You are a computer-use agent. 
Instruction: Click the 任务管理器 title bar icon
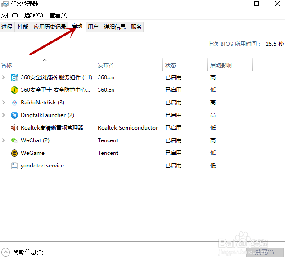[x=5, y=4]
